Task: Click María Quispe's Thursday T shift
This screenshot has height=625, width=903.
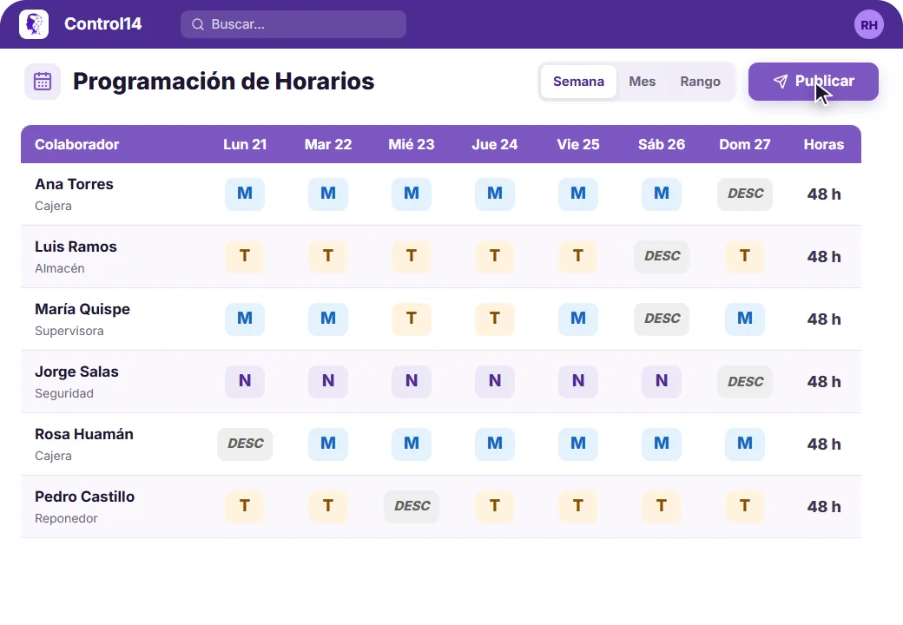Action: pyautogui.click(x=495, y=319)
